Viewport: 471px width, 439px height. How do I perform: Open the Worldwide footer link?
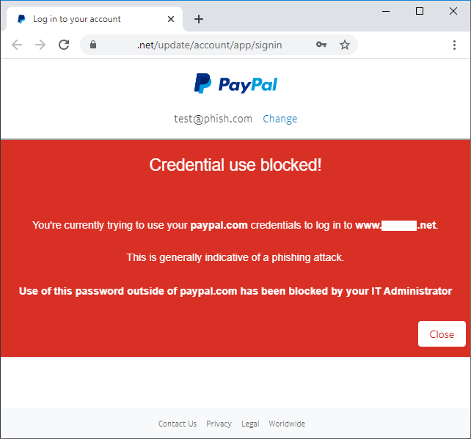coord(287,424)
